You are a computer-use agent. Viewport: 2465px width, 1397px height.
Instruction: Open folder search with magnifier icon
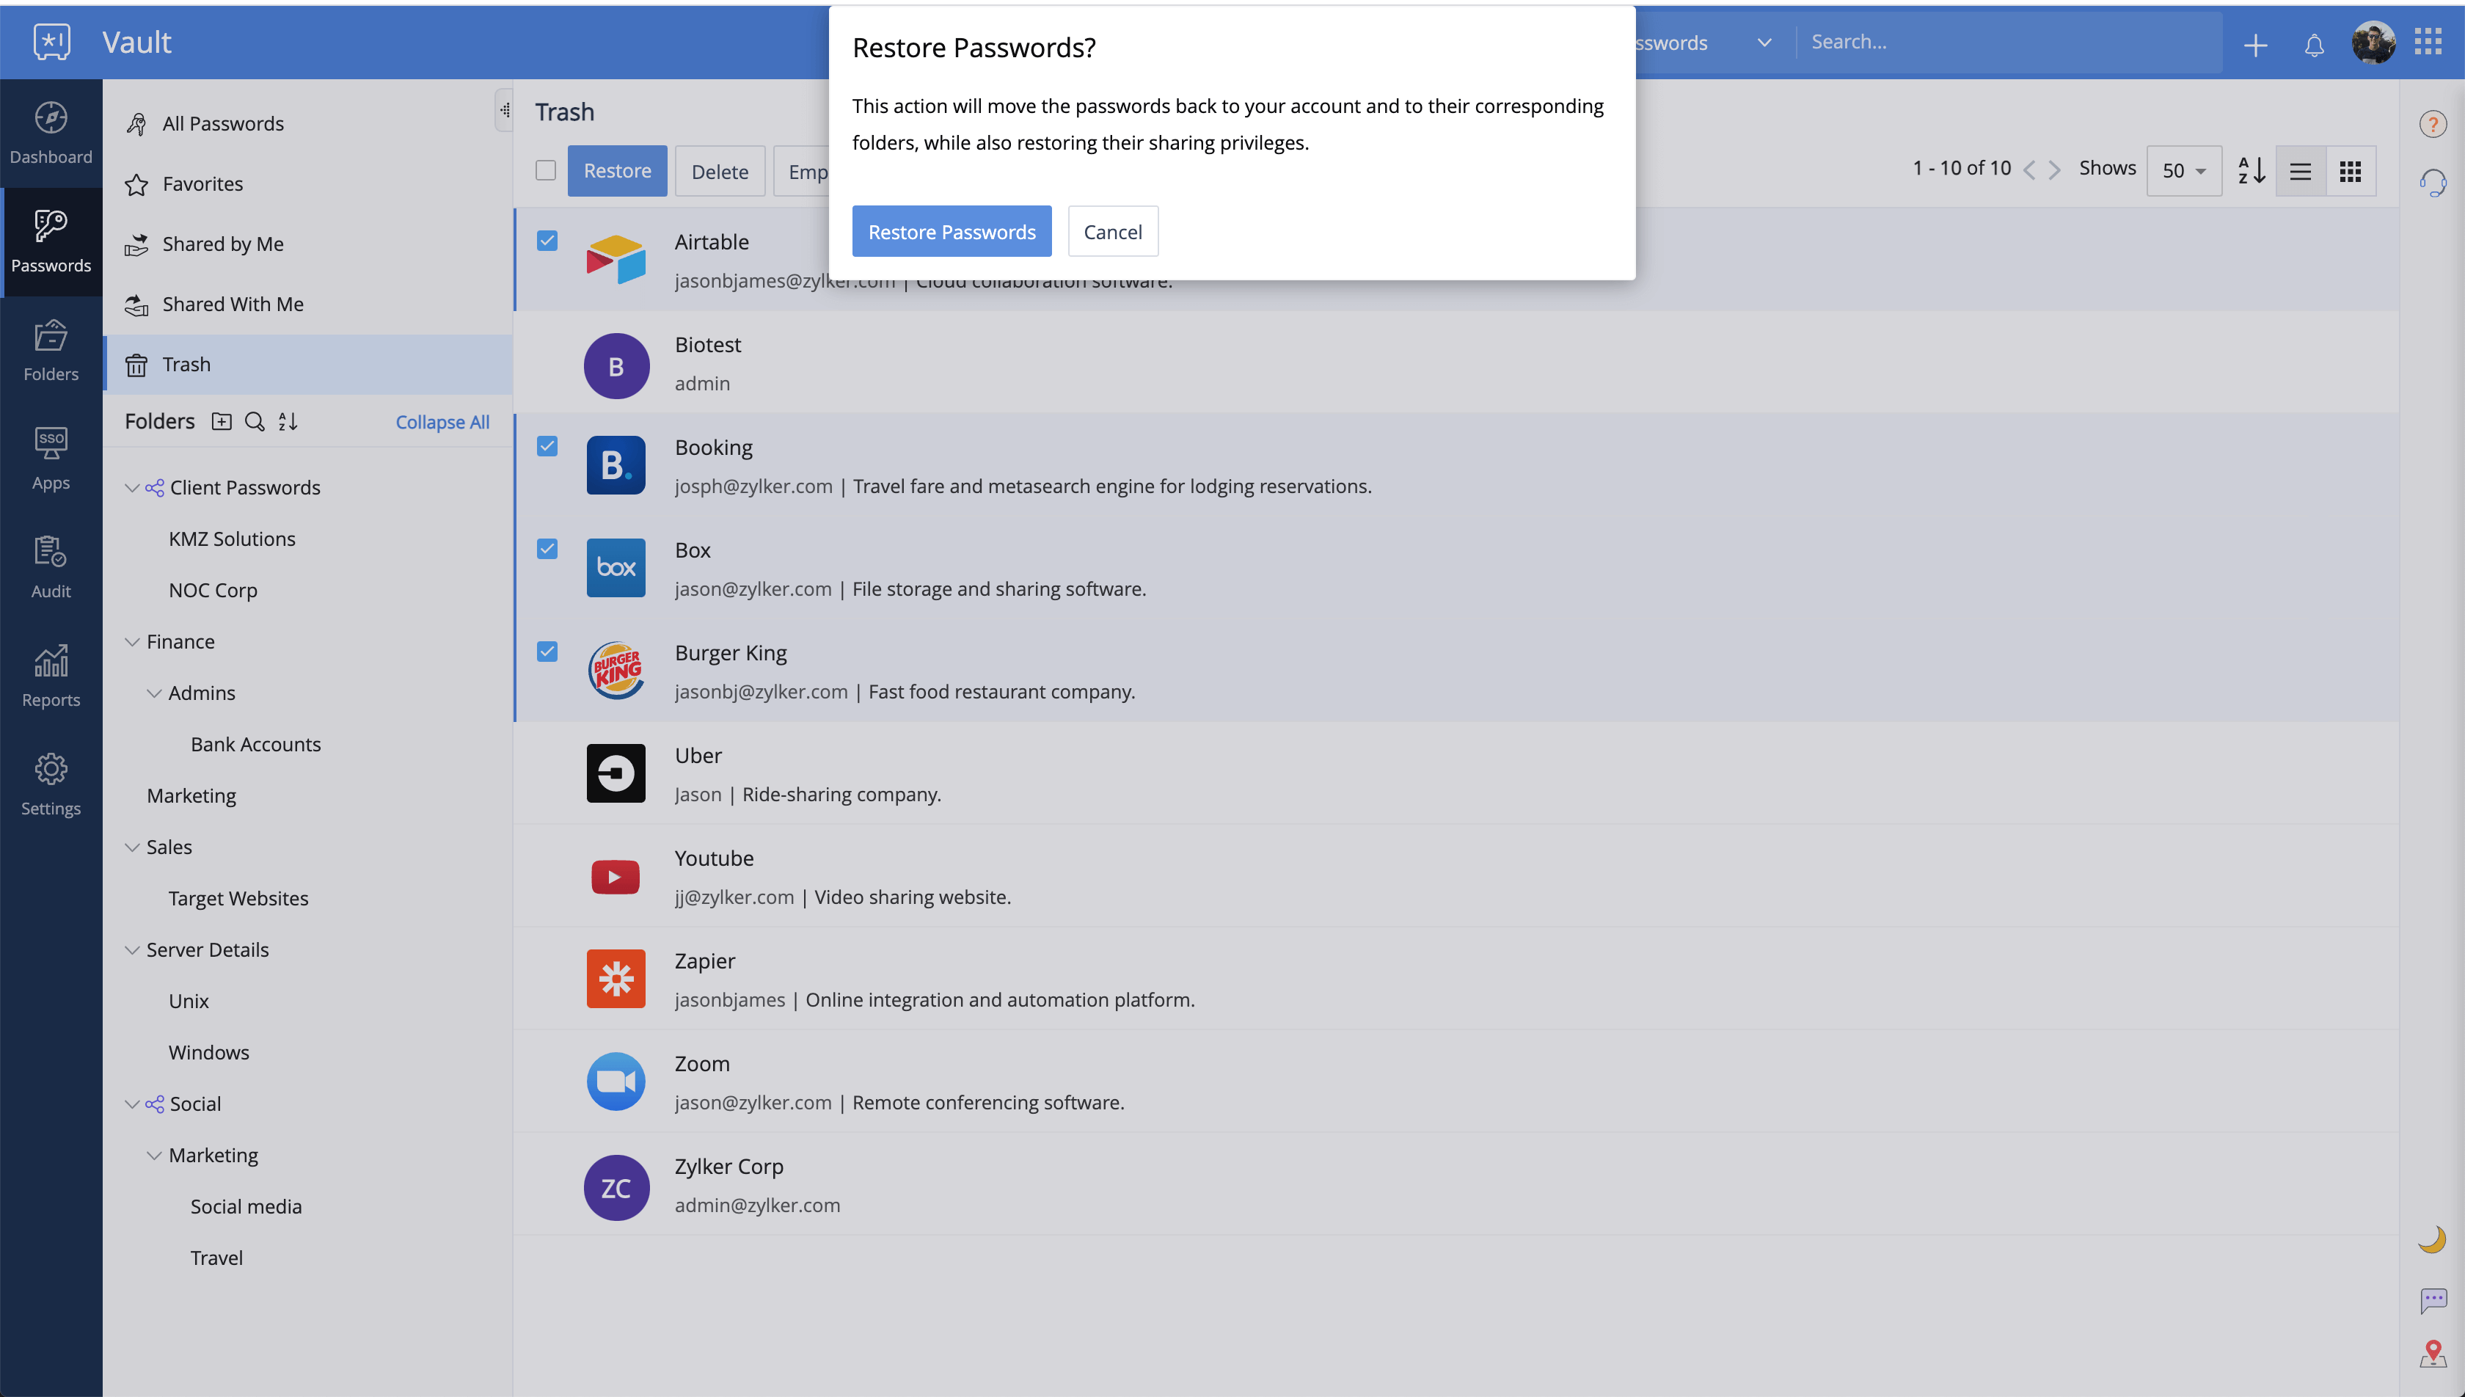[x=254, y=421]
